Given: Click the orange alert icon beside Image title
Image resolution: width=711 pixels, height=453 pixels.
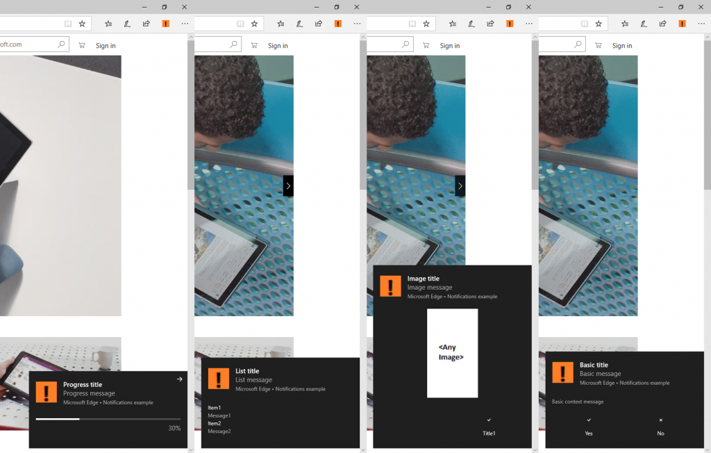Looking at the screenshot, I should click(x=390, y=286).
